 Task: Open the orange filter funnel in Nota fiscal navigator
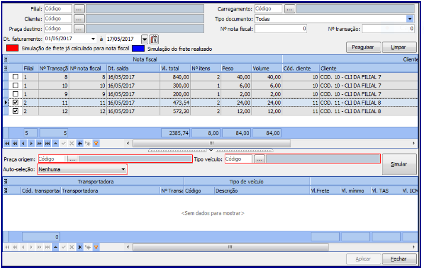(96, 143)
